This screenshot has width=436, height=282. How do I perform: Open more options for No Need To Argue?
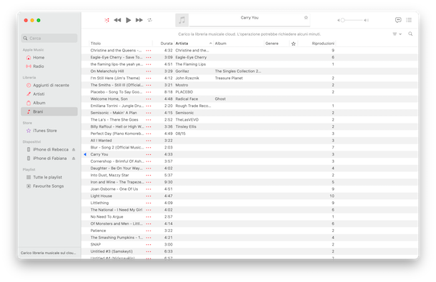point(149,217)
